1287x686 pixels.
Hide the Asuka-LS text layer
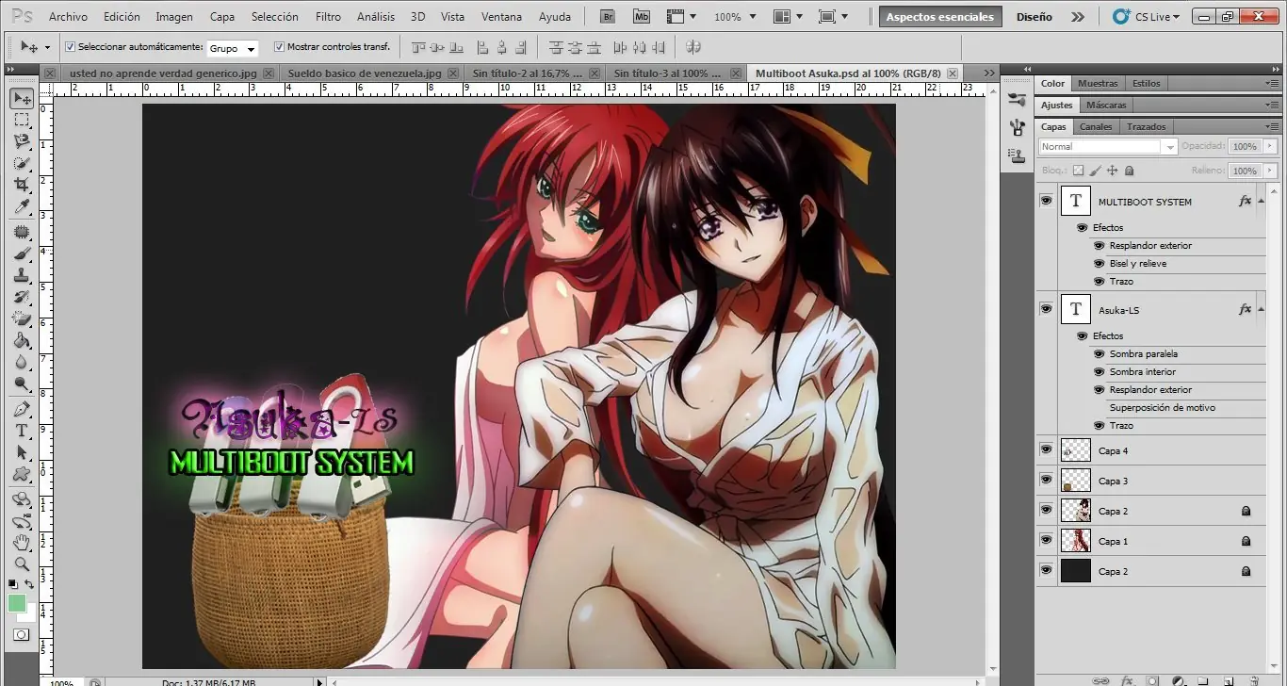pos(1046,309)
